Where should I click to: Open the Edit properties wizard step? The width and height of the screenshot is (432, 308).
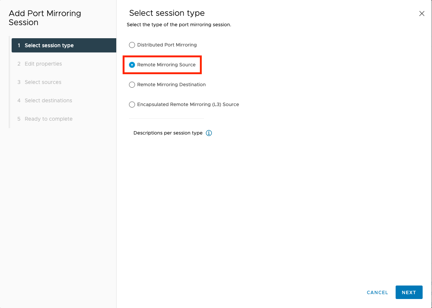tap(43, 64)
